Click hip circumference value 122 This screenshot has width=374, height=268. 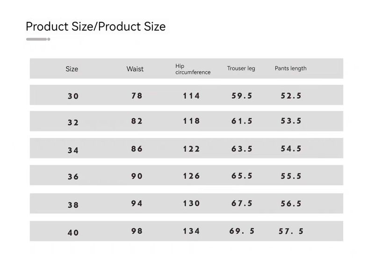coord(192,149)
